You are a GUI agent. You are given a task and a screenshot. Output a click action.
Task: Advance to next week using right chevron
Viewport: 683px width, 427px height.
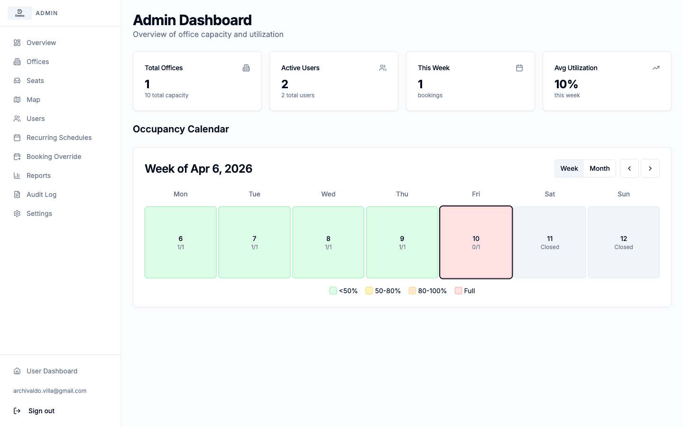click(x=650, y=168)
